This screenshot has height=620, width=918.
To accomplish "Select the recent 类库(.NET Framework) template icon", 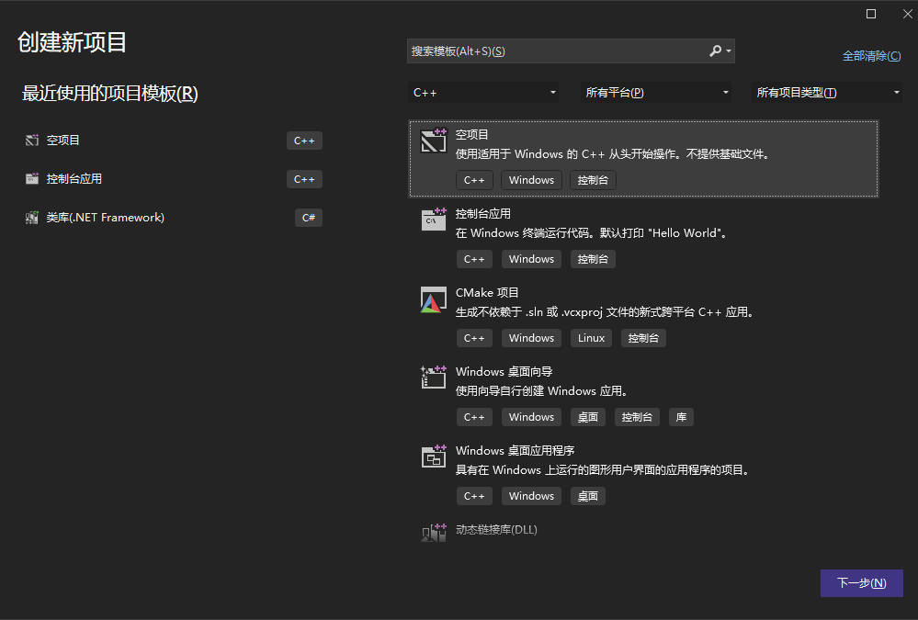I will [x=32, y=218].
